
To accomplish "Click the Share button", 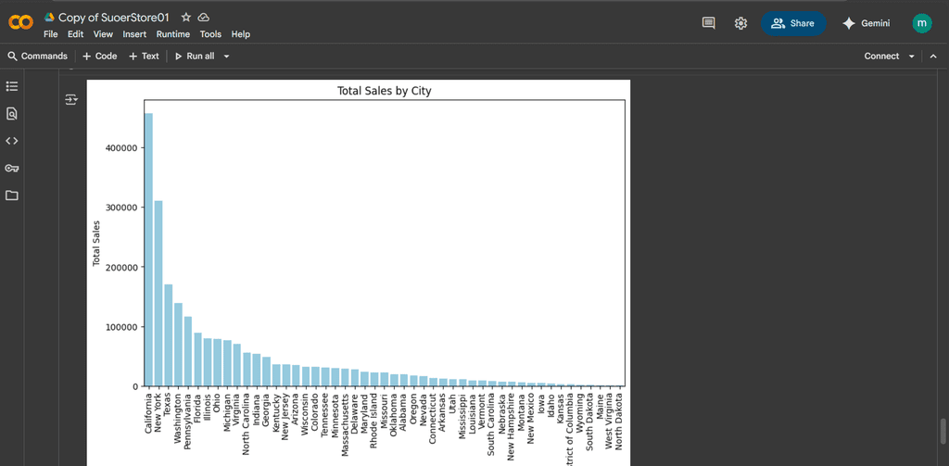I will pyautogui.click(x=793, y=23).
